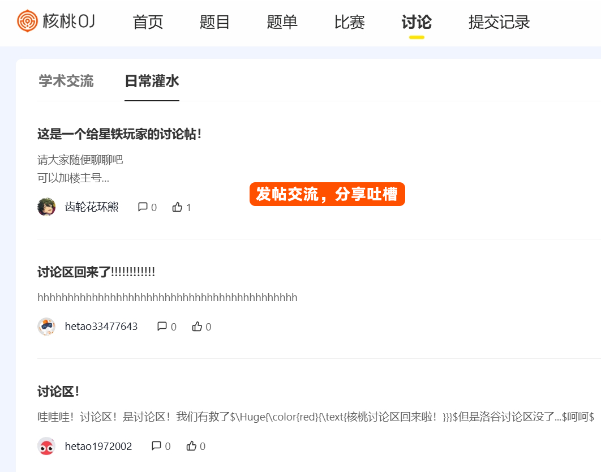Open the 题单 navigation item
Image resolution: width=601 pixels, height=472 pixels.
click(282, 22)
